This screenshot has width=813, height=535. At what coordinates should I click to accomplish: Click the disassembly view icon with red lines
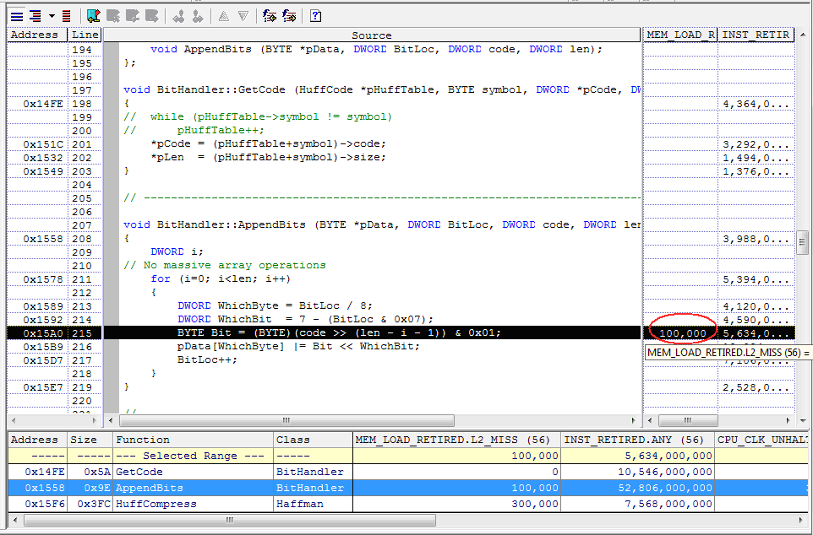click(66, 15)
